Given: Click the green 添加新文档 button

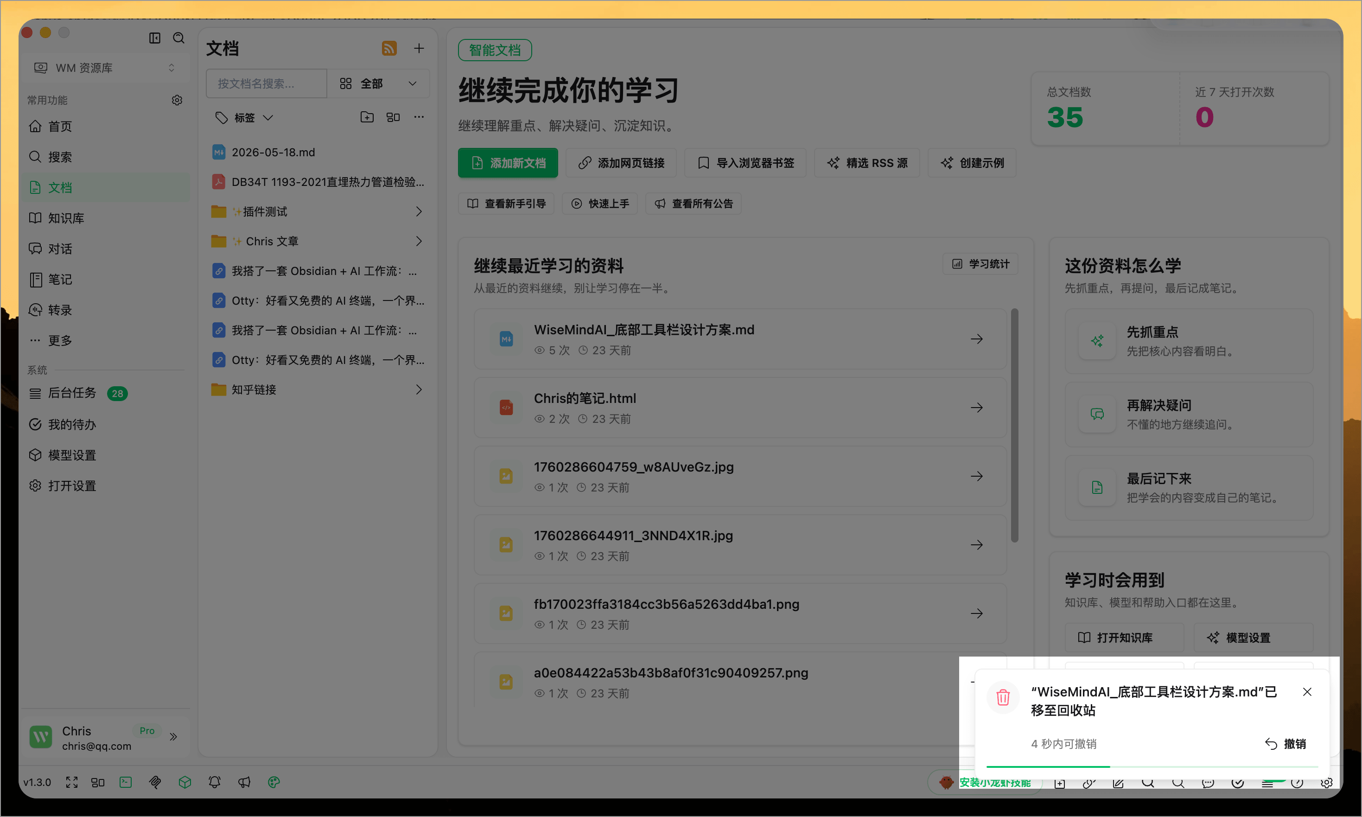Looking at the screenshot, I should point(507,163).
